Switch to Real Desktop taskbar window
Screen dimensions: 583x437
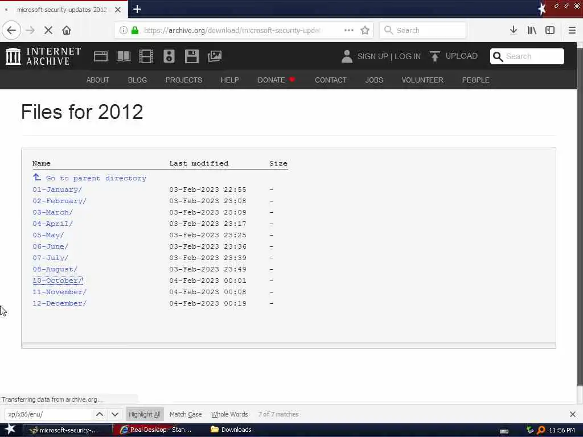tap(156, 430)
